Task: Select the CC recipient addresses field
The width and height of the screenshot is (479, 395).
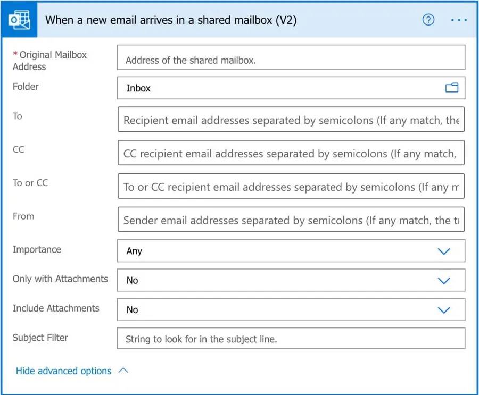Action: coord(291,154)
